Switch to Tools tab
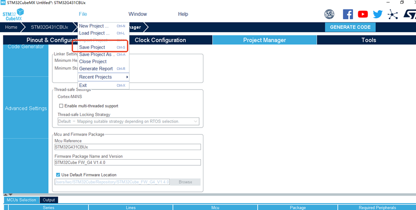 click(x=368, y=40)
